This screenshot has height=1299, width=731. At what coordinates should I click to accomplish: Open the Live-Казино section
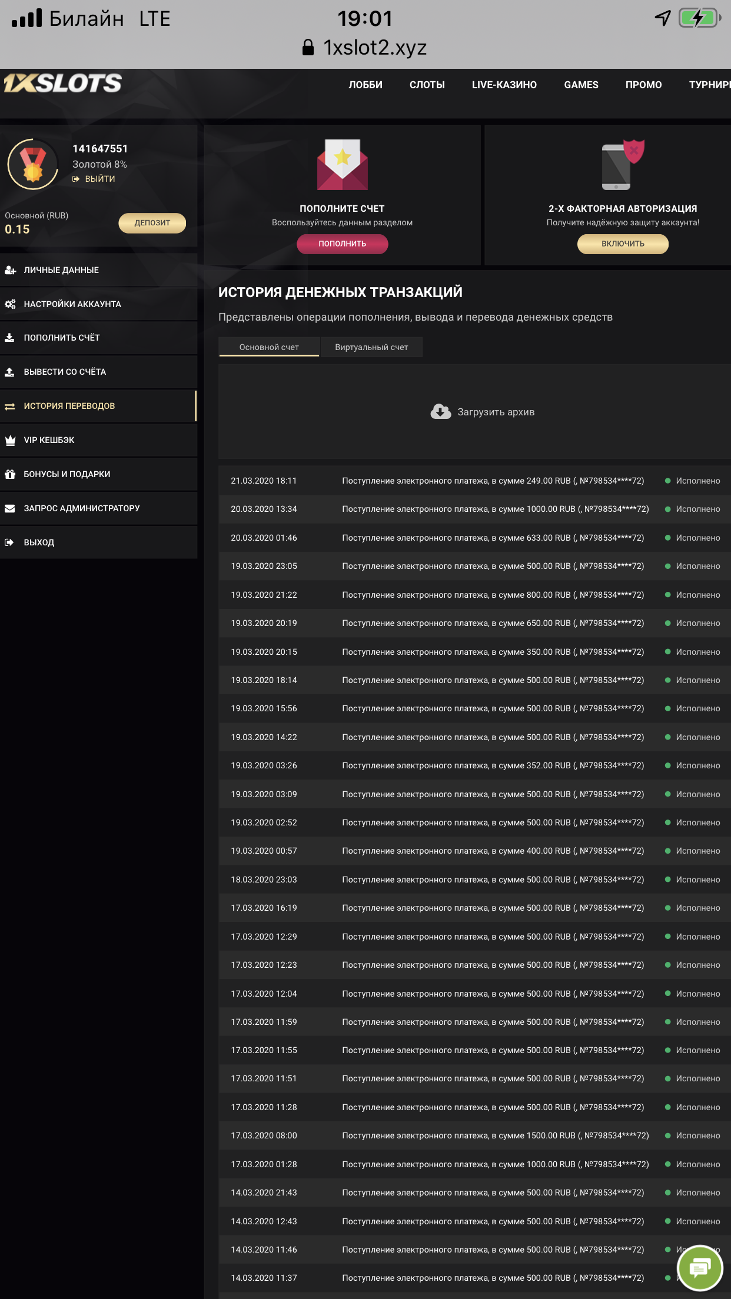coord(504,85)
